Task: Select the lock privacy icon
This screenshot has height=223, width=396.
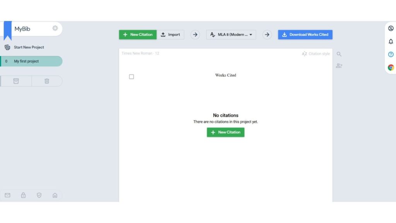Action: 23,196
